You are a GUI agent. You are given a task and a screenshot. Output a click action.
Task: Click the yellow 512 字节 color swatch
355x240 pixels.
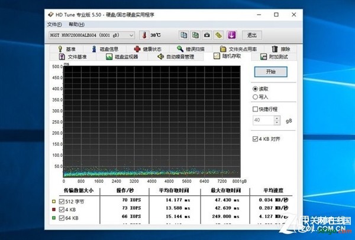tap(54, 202)
